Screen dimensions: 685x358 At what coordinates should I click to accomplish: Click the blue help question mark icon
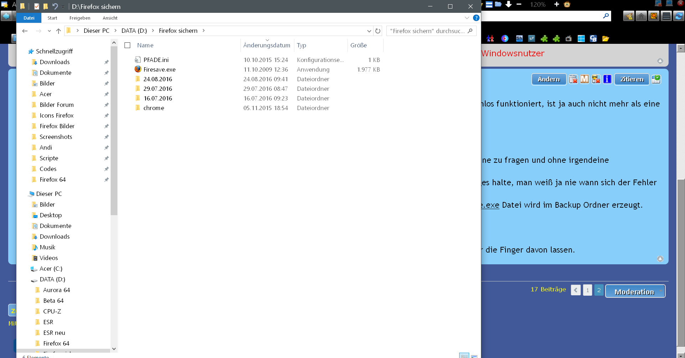click(476, 18)
